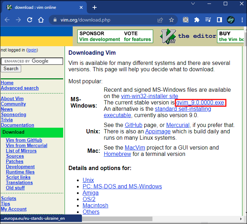Open the Tips link
The width and height of the screenshot is (247, 224).
(x=5, y=204)
